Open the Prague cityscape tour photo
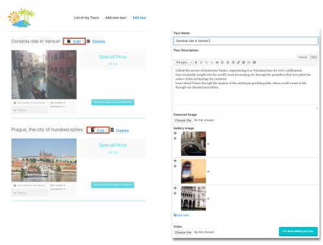The height and width of the screenshot is (245, 323). point(44,160)
